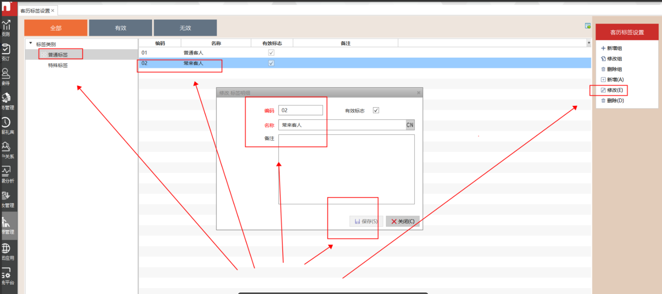The height and width of the screenshot is (294, 662).
Task: Toggle the 有效标志 checkbox for row 01
Action: [271, 53]
